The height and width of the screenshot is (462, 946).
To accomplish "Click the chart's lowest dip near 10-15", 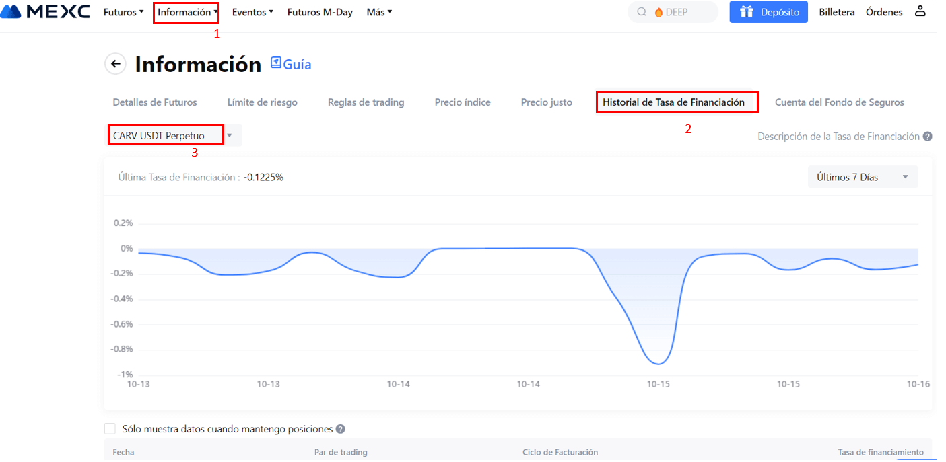I will (x=657, y=364).
